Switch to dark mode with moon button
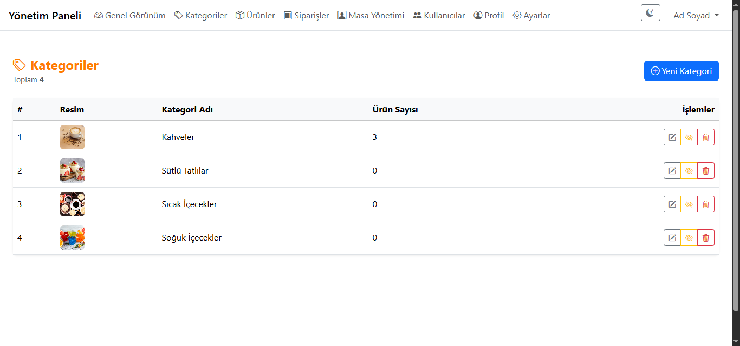This screenshot has width=740, height=346. pyautogui.click(x=650, y=13)
